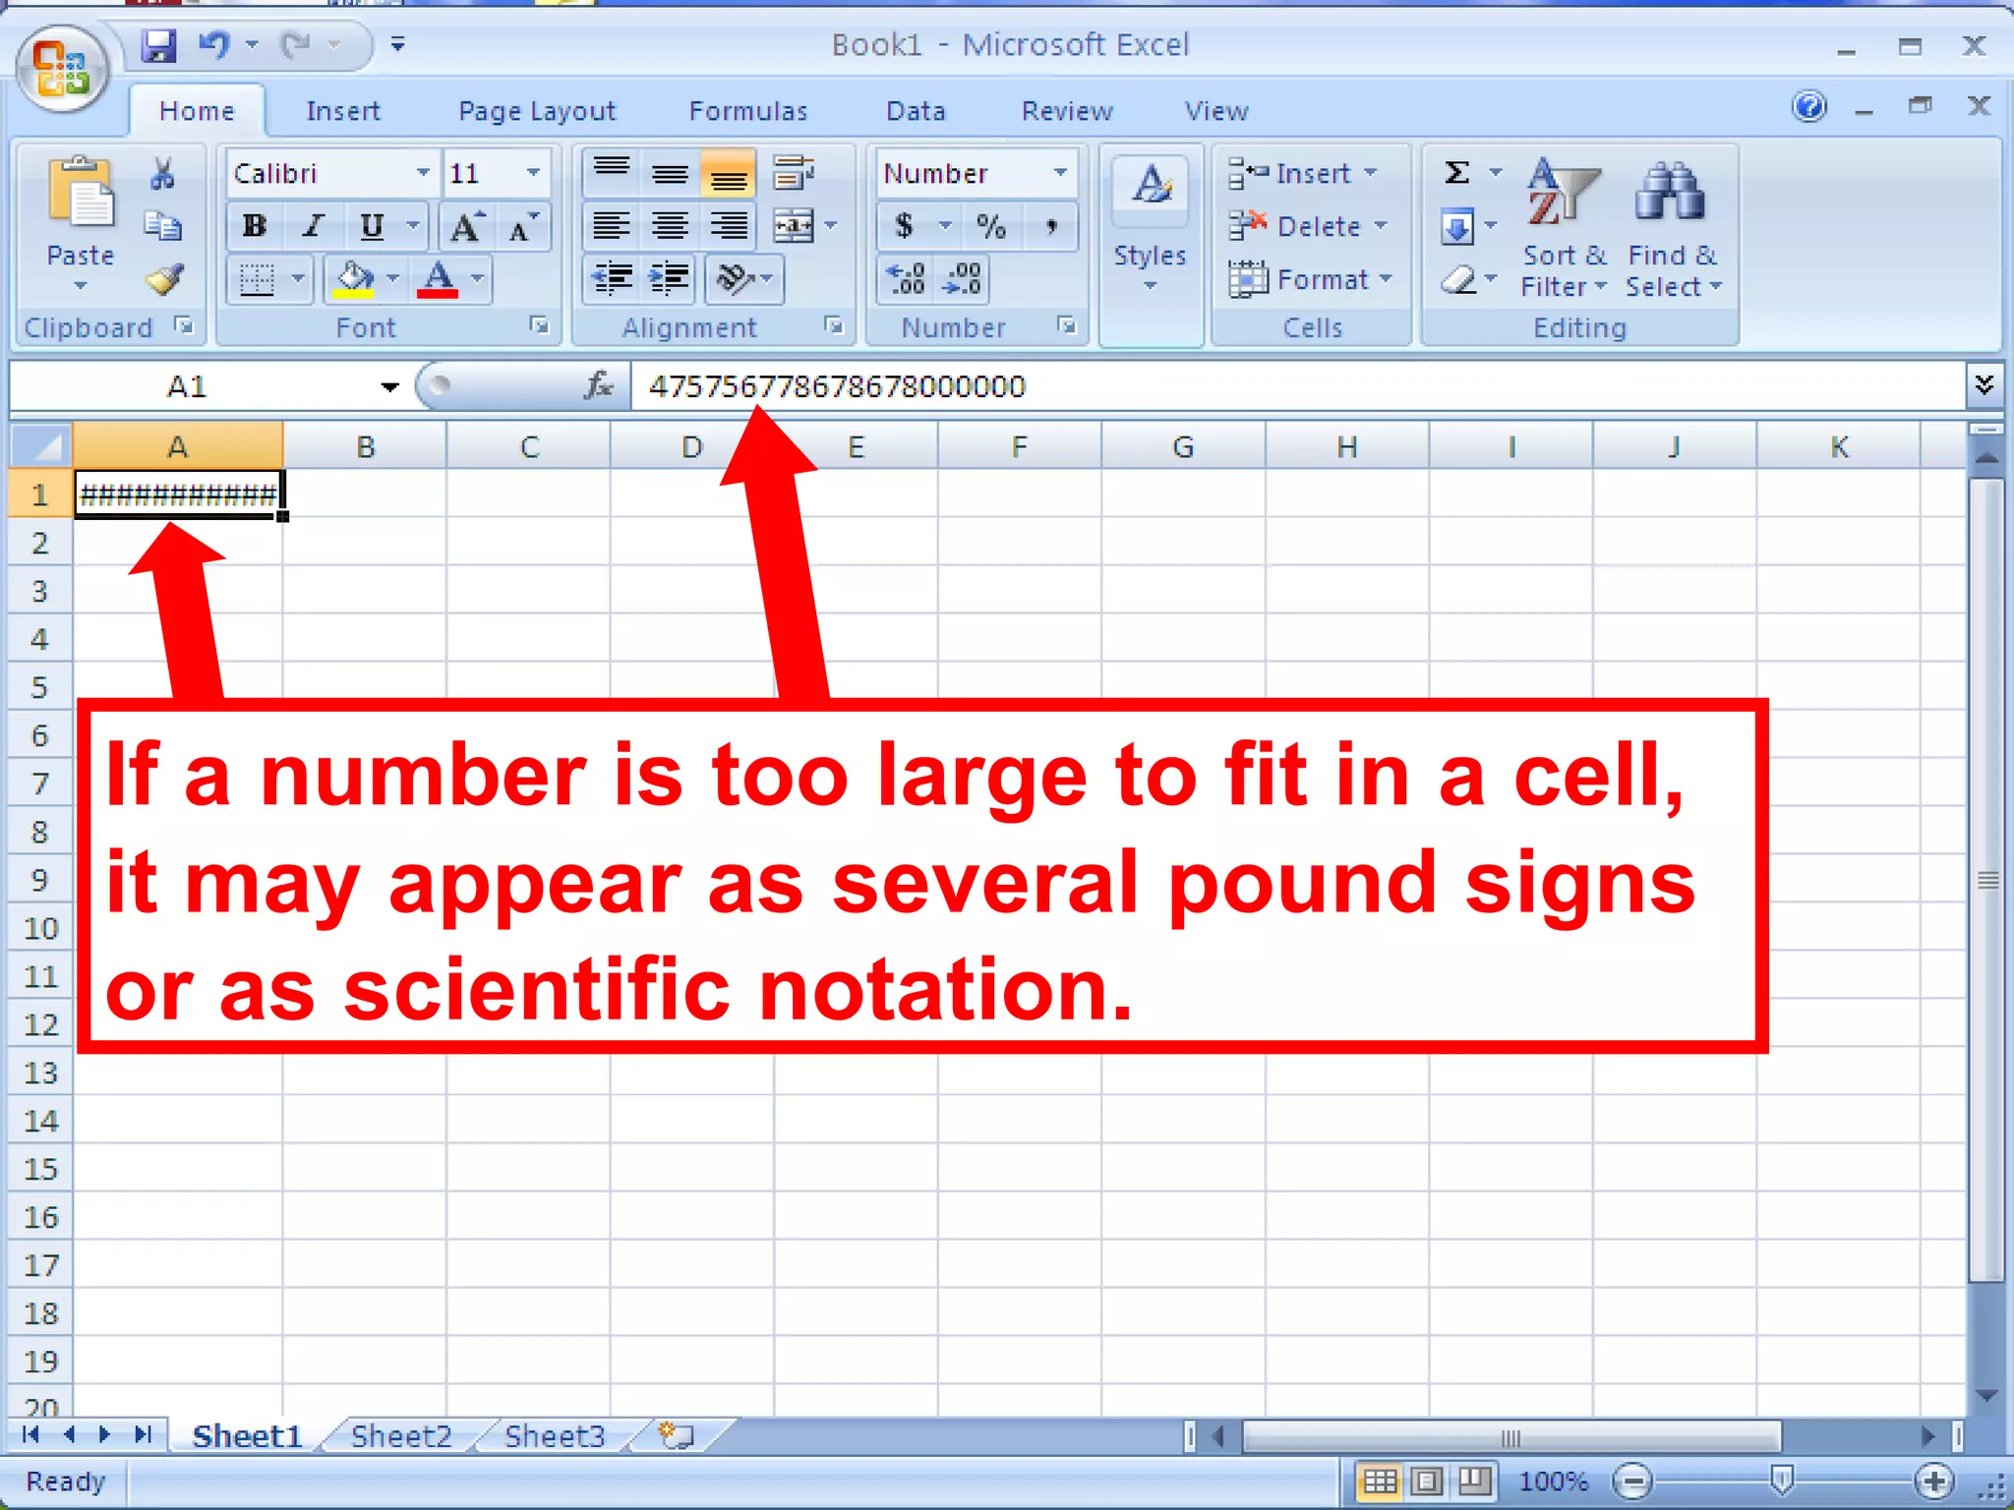This screenshot has width=2014, height=1510.
Task: Toggle Italic formatting
Action: coord(313,227)
